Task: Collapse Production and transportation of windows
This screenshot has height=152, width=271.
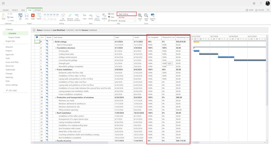Action: coord(56,97)
